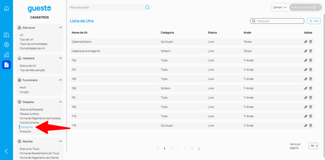Select Categoria under Despesa
This screenshot has height=160, width=325.
(x=27, y=127)
